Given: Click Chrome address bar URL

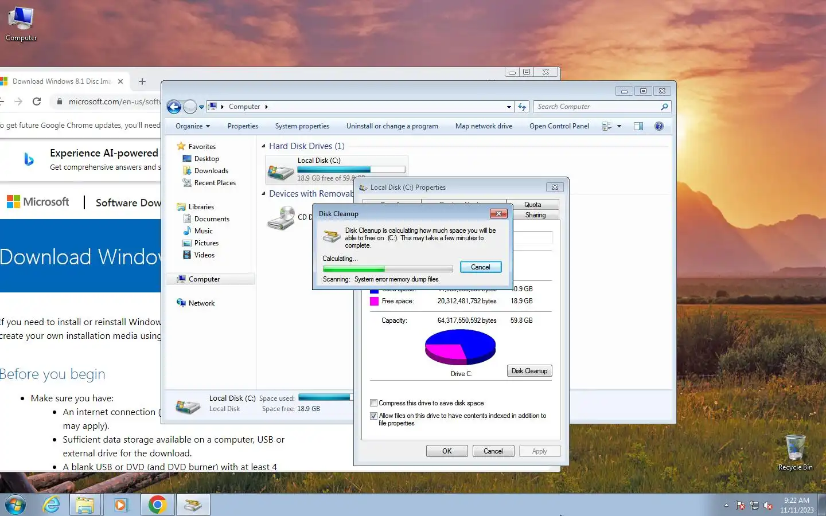Looking at the screenshot, I should coord(114,101).
